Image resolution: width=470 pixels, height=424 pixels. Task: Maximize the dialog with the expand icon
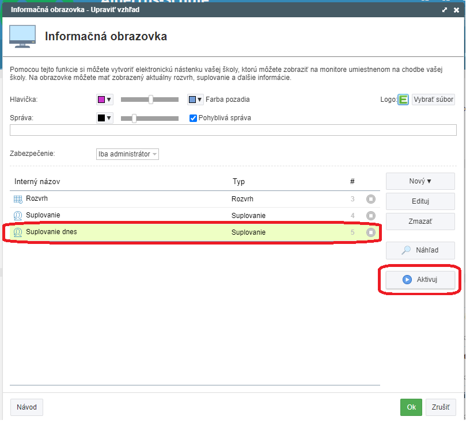(445, 10)
